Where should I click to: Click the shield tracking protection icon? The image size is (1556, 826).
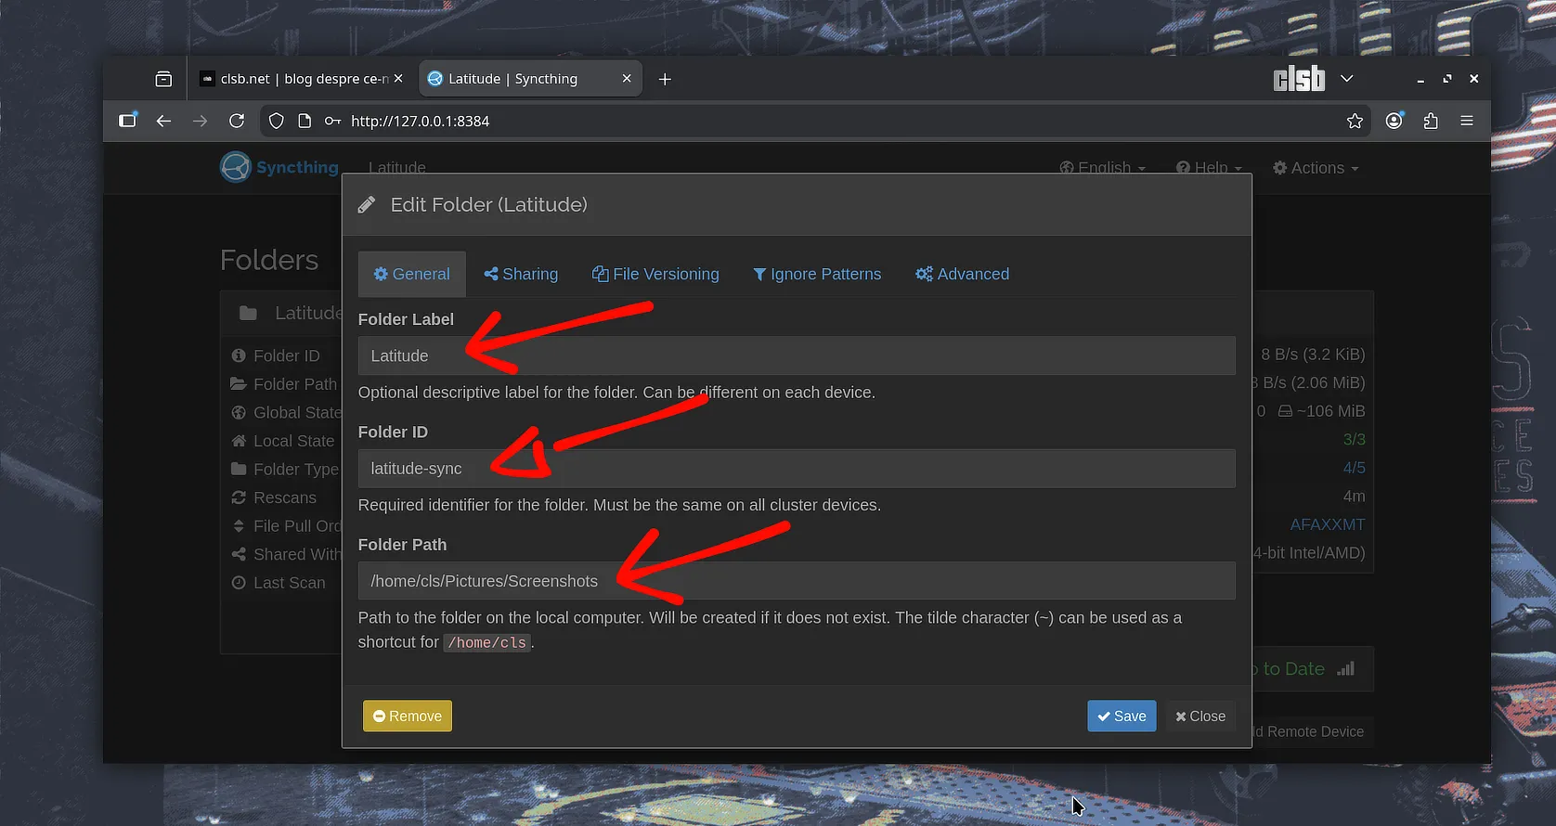276,121
